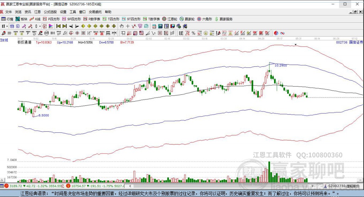
Task: Switch to K线 candlestick view
Action: (35, 19)
